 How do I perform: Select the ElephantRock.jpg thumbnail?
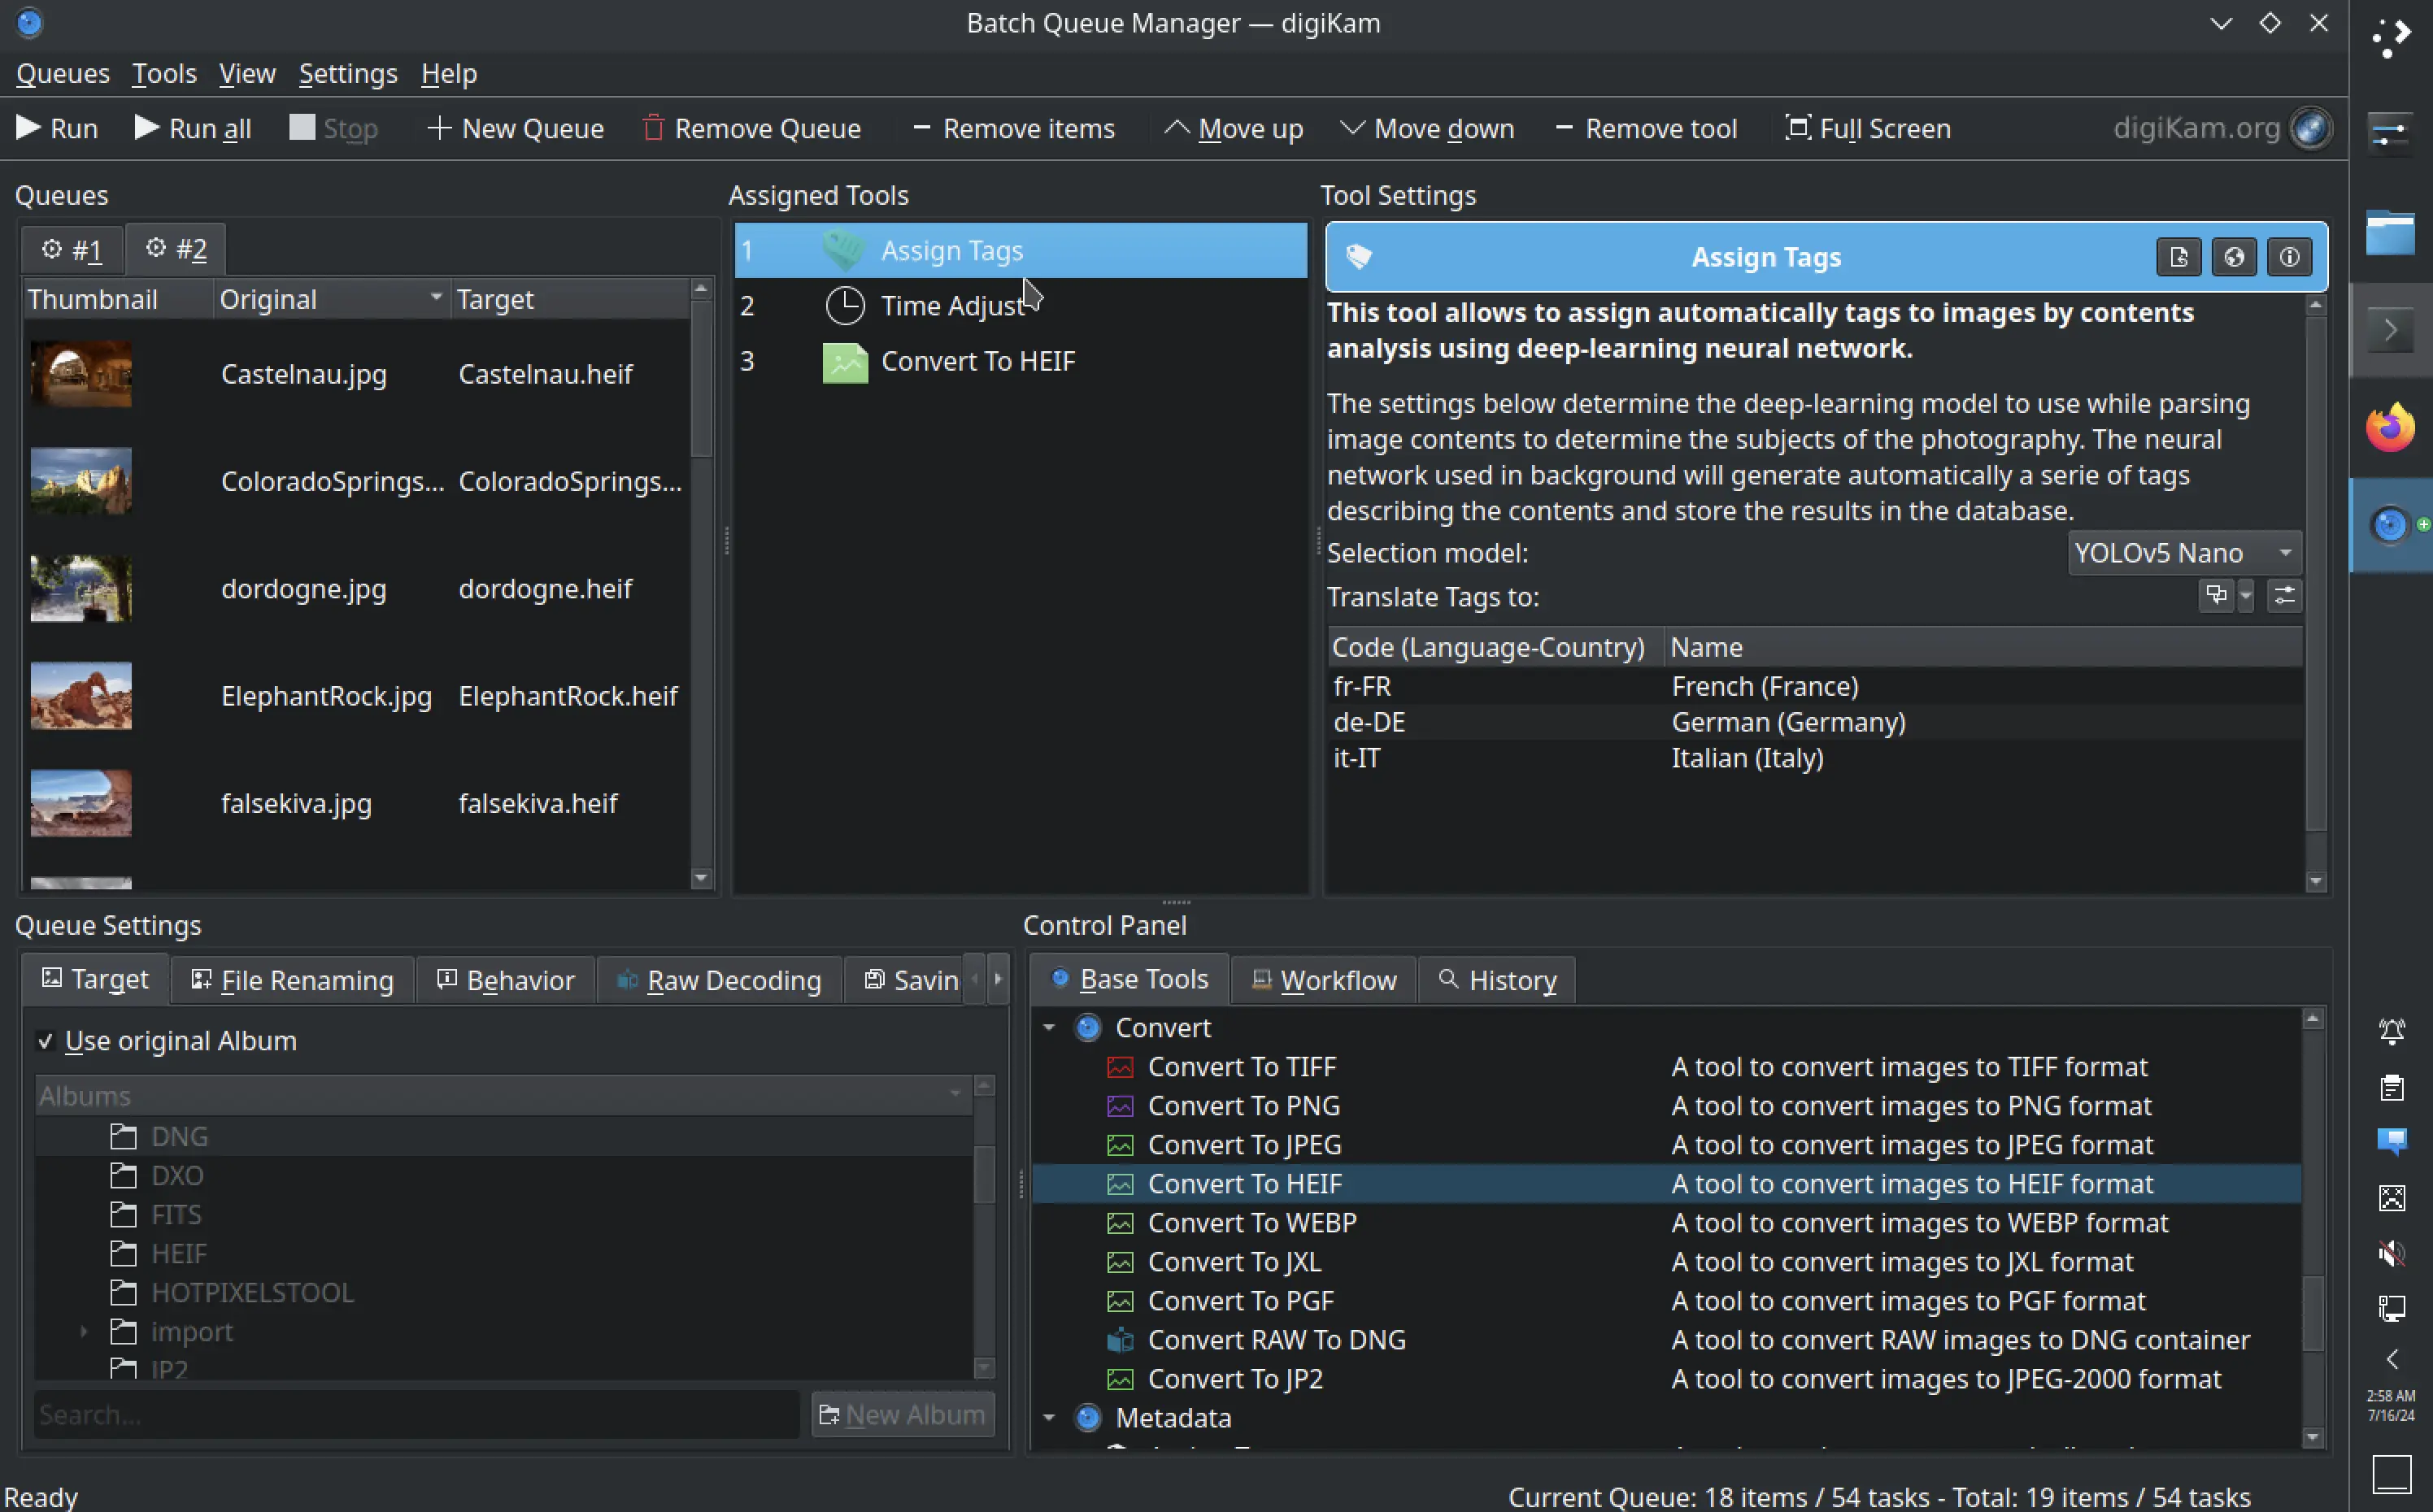[x=81, y=696]
